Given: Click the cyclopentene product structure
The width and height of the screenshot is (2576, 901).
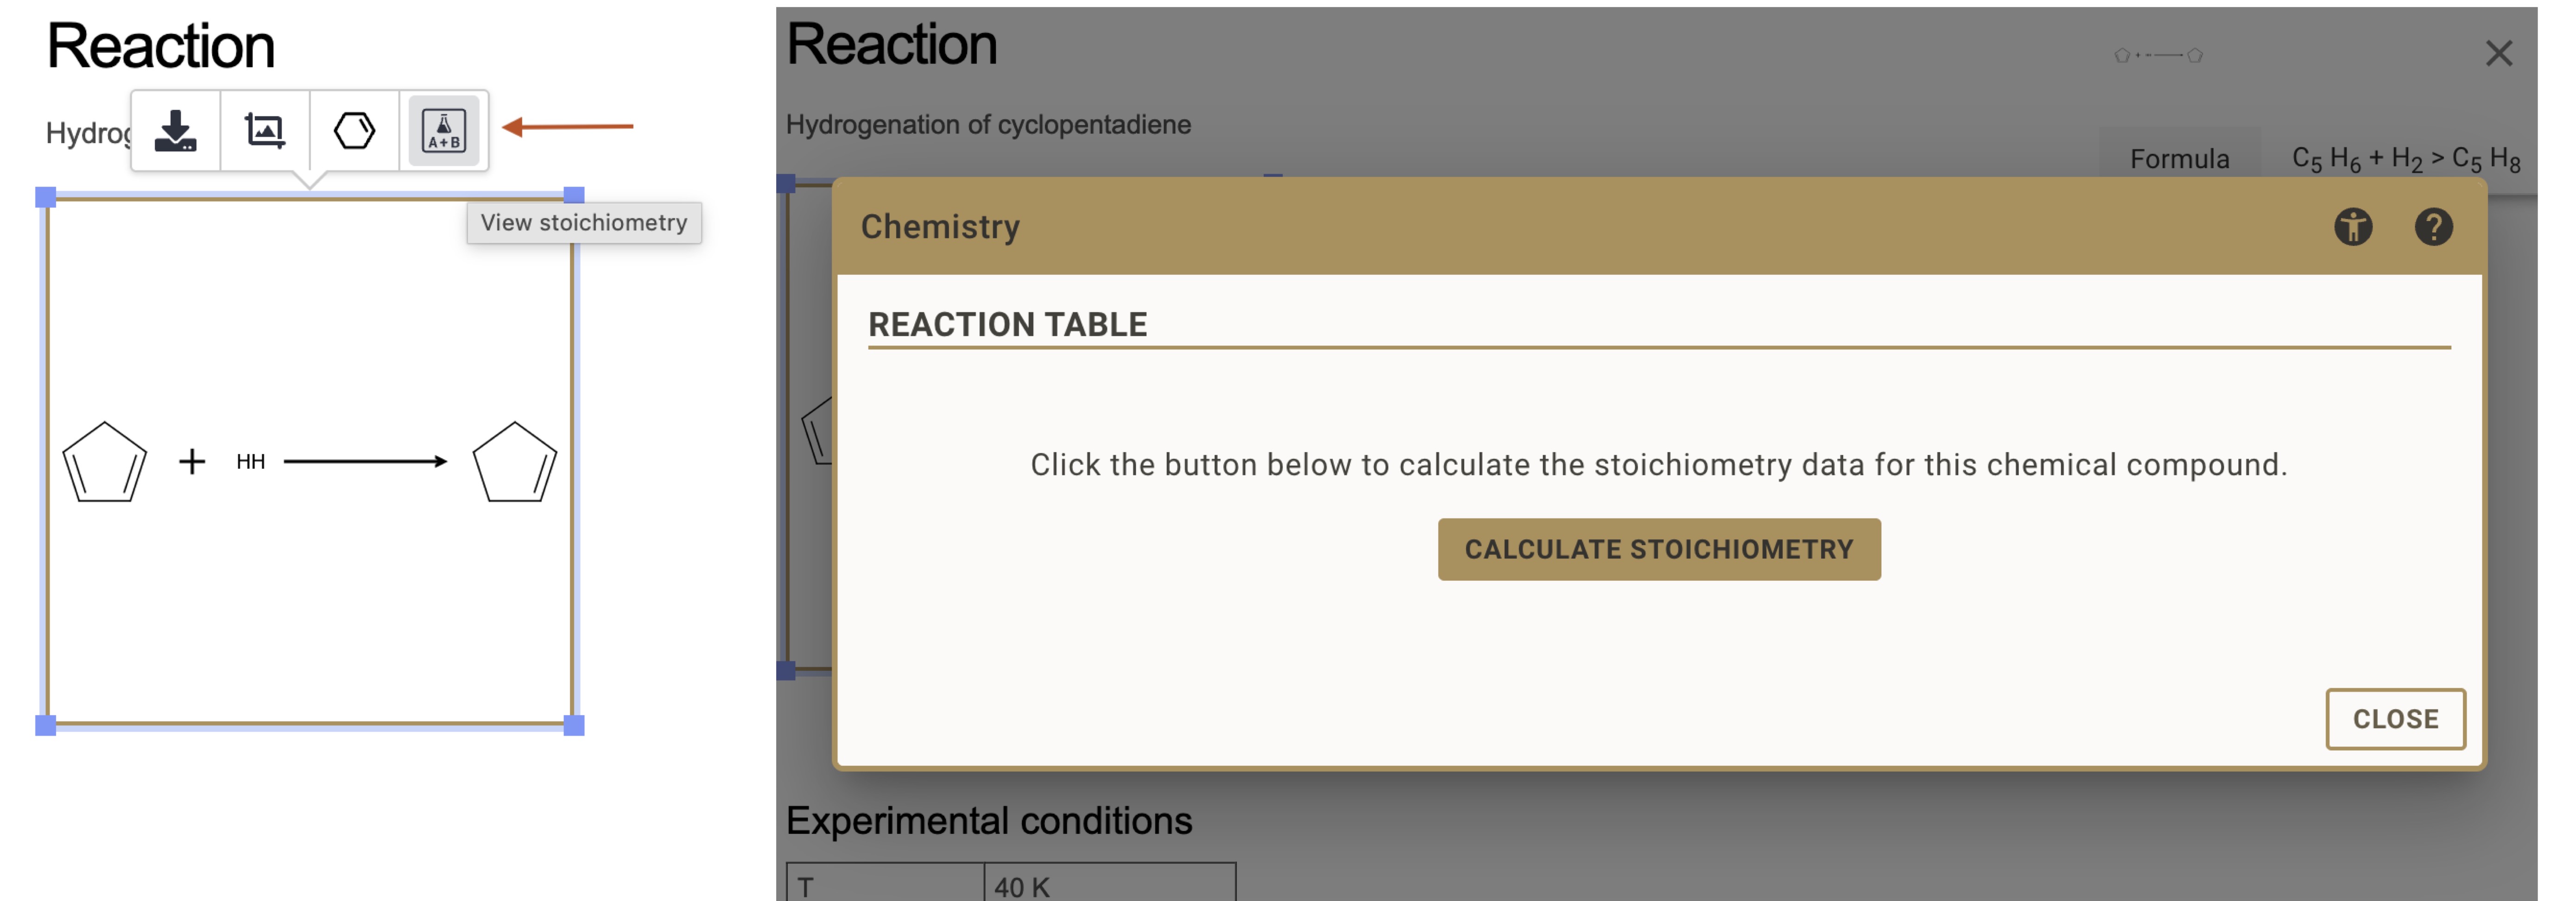Looking at the screenshot, I should [x=514, y=462].
